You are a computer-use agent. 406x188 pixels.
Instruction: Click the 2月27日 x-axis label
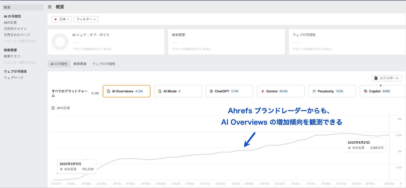tap(56, 184)
